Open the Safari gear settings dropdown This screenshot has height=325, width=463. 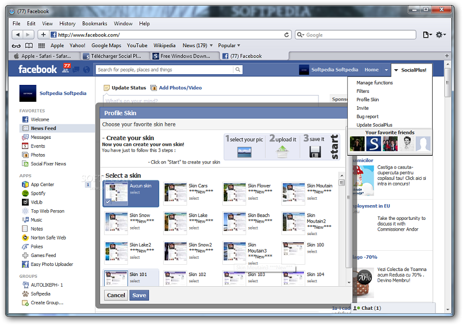click(x=442, y=35)
